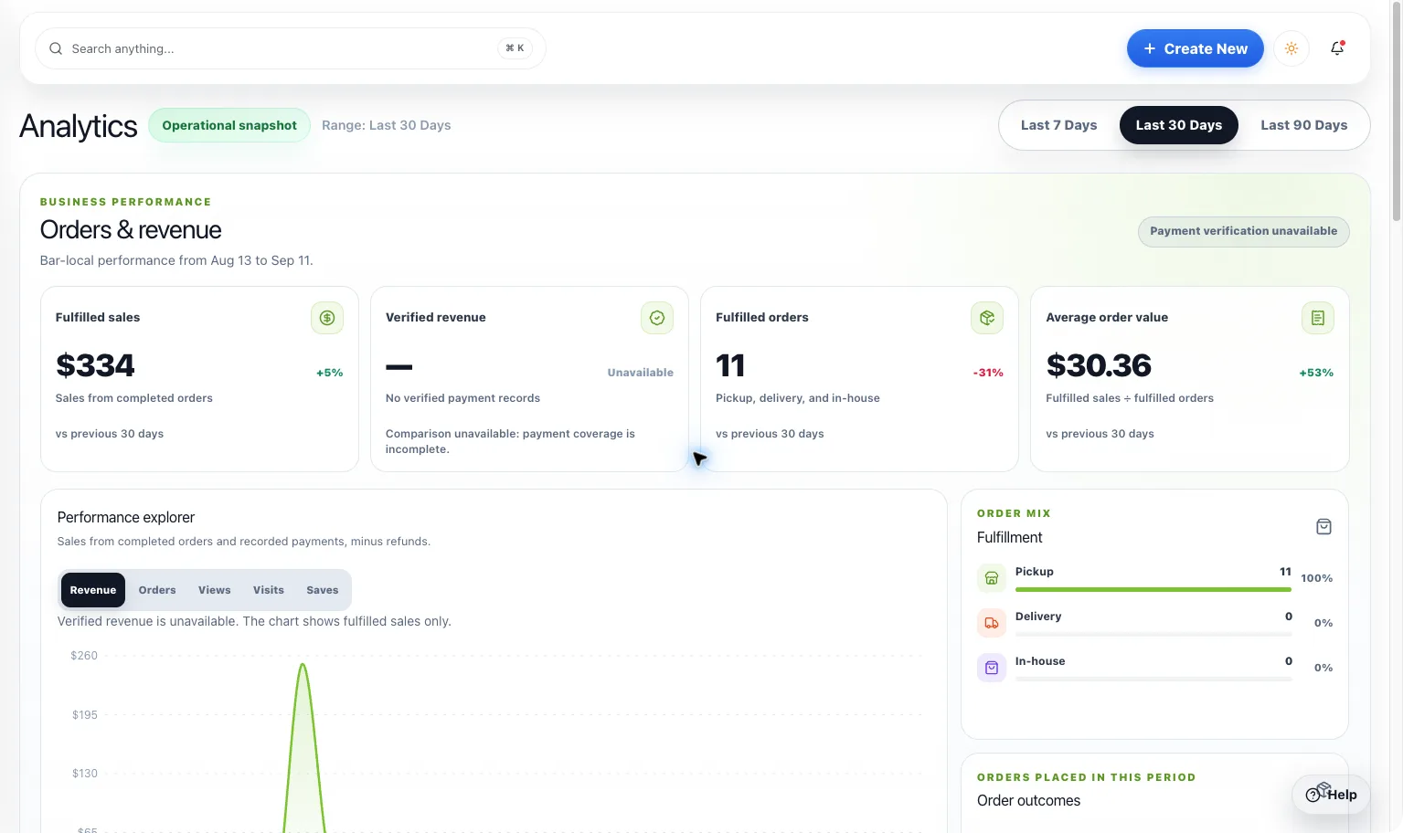Click Payment verification unavailable badge
1403x833 pixels.
click(1244, 231)
